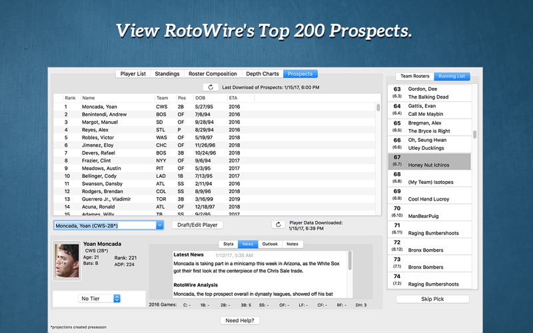Click the Need Help? button

pos(240,320)
